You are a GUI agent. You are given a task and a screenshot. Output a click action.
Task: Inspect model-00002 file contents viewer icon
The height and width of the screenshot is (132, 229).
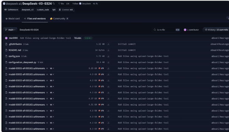tap(52, 75)
